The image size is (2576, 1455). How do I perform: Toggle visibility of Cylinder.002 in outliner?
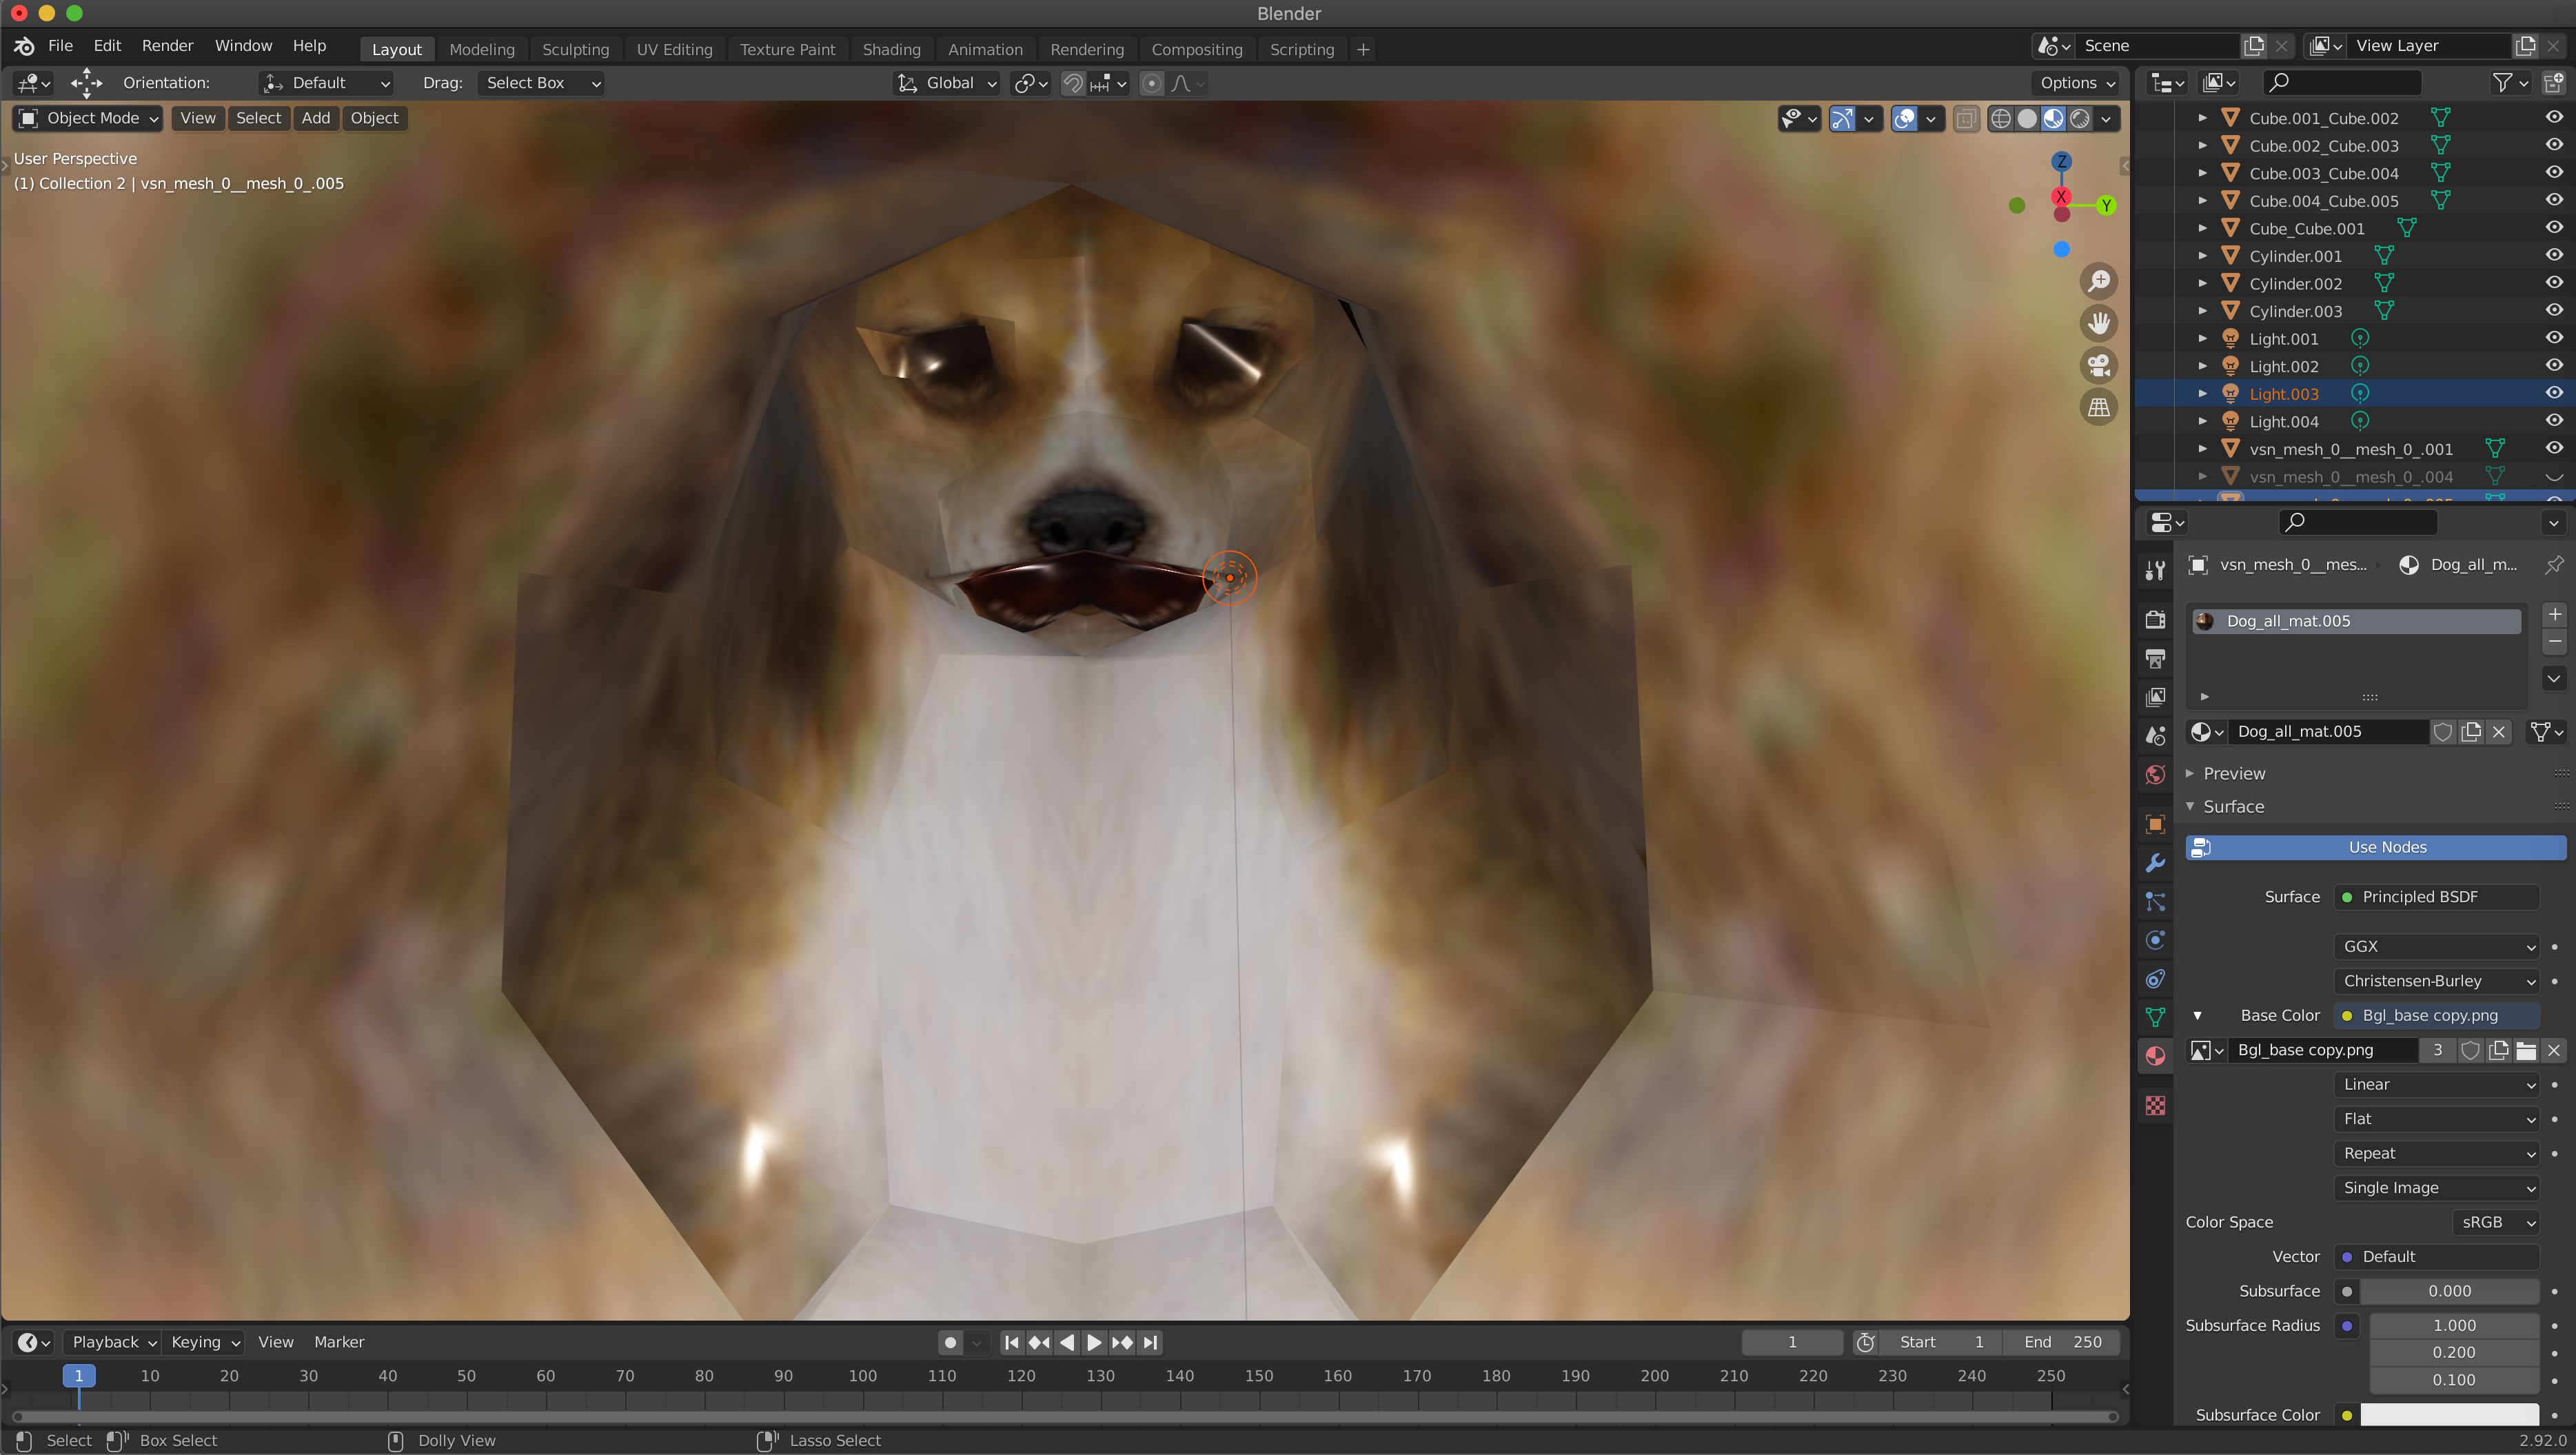[x=2553, y=283]
